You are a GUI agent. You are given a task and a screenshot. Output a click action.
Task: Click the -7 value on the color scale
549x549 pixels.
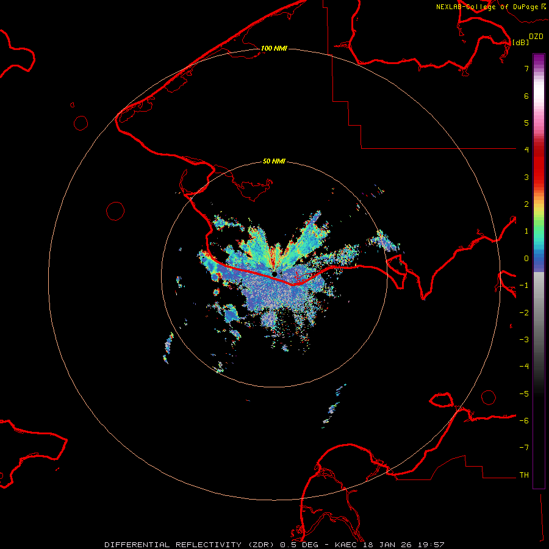(x=524, y=448)
